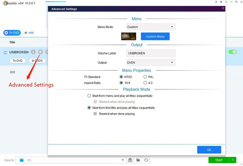Viewport: 243px width, 166px height.
Task: Open the title bar dropdown menu arrow
Action: (x=226, y=2)
